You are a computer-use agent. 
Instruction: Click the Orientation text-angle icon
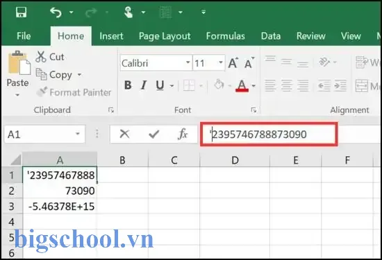coord(324,62)
